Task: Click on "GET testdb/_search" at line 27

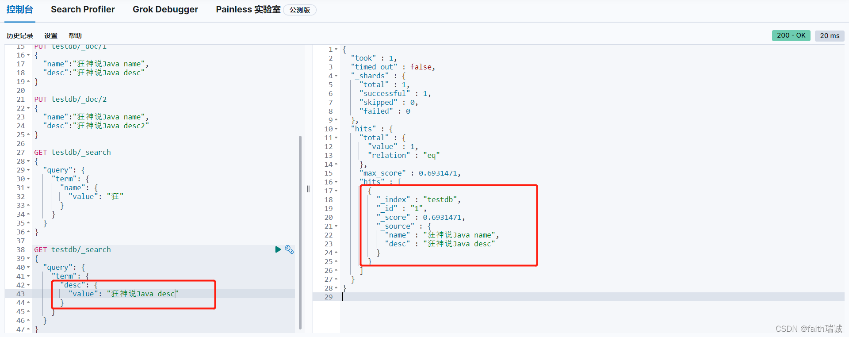Action: (73, 152)
